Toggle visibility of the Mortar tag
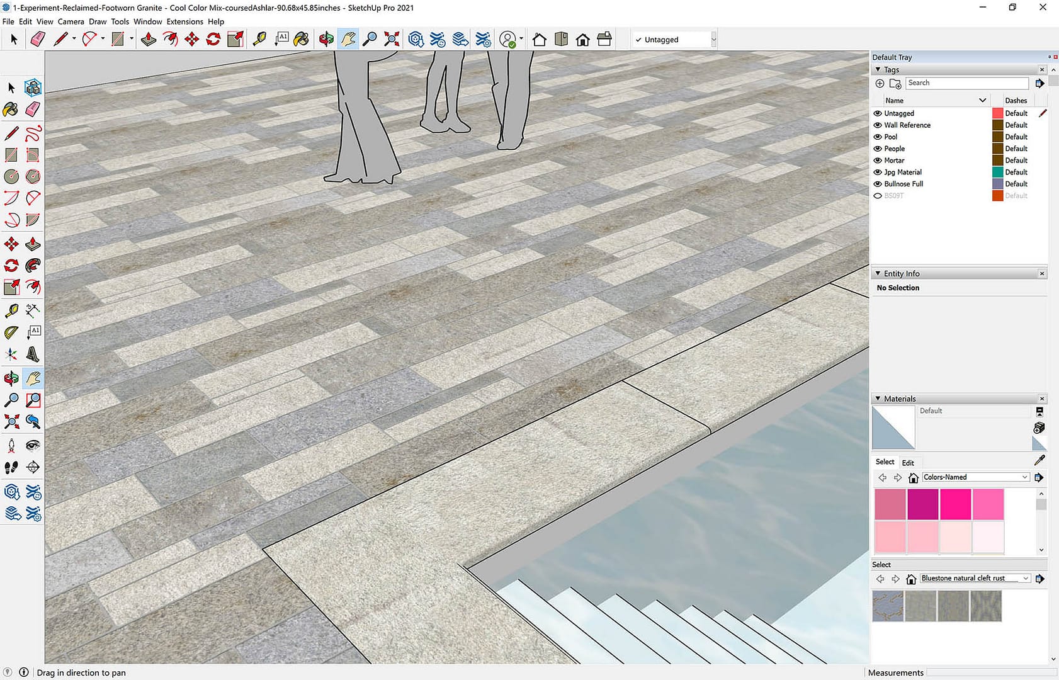The image size is (1059, 680). click(878, 161)
